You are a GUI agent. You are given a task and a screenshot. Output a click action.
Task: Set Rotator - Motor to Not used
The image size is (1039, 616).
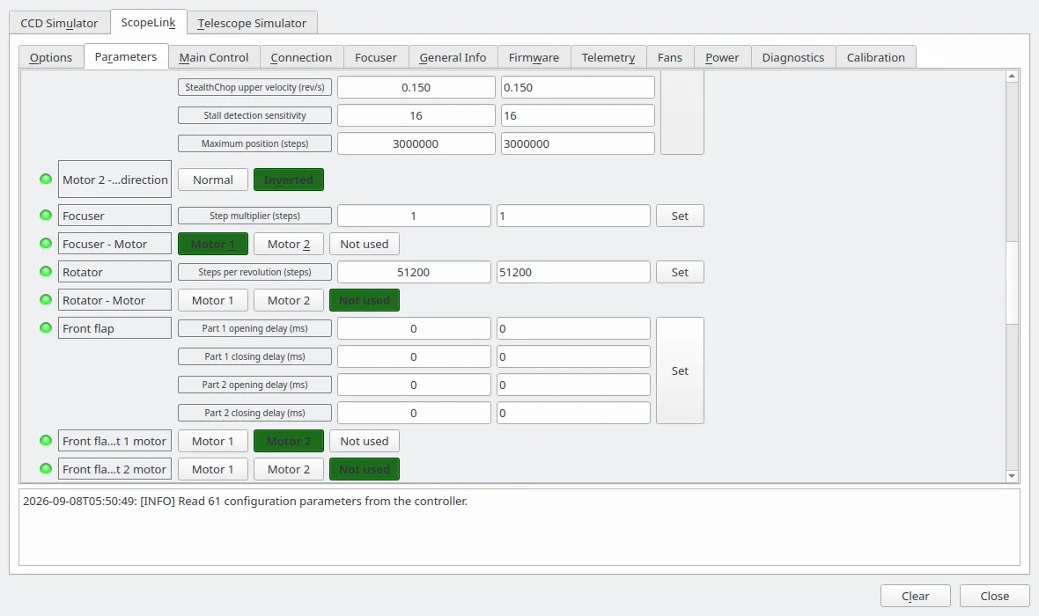(x=365, y=300)
